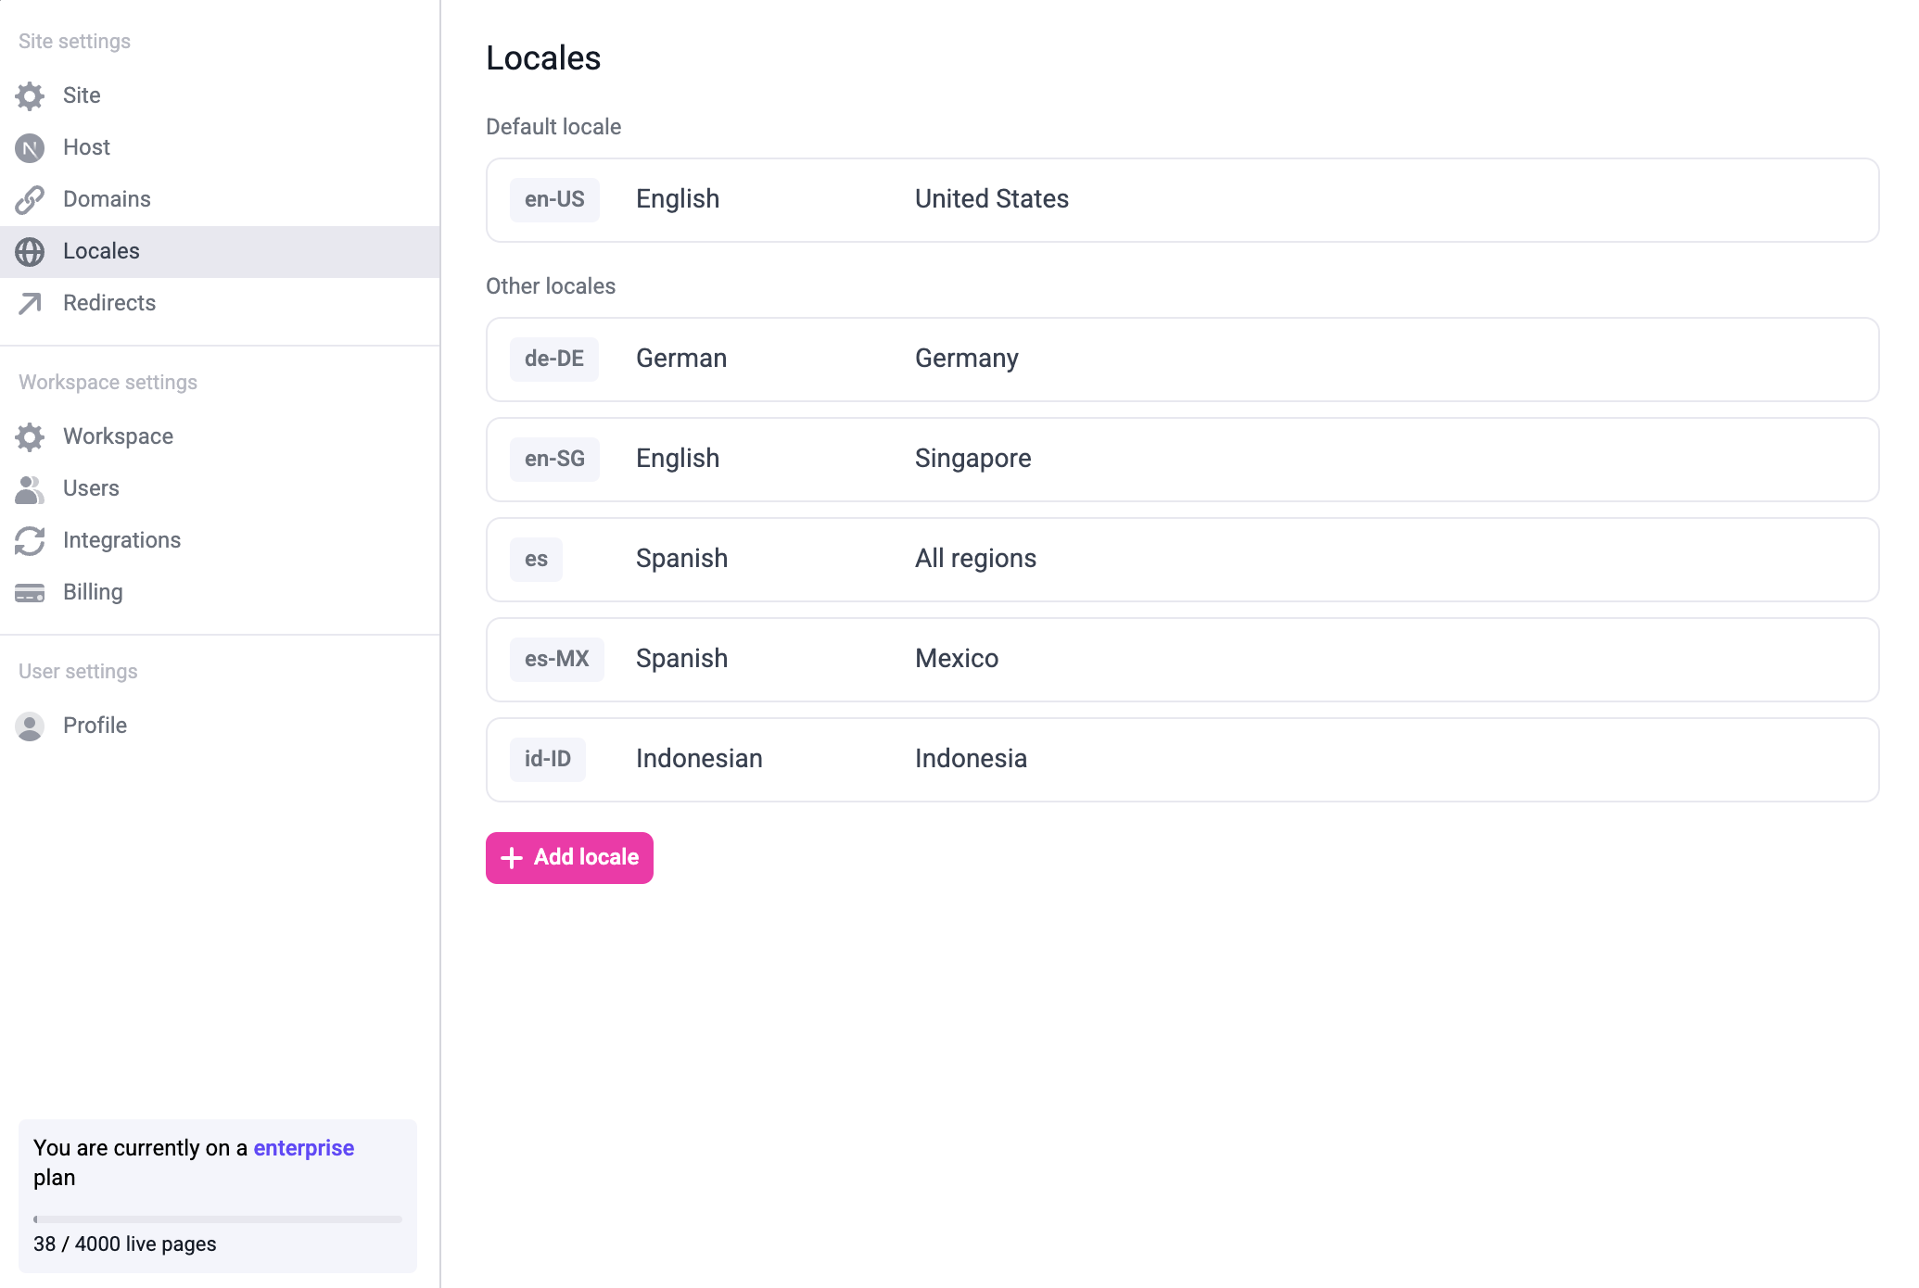Viewport: 1919px width, 1288px height.
Task: Click the plus icon inside Add locale
Action: click(512, 857)
